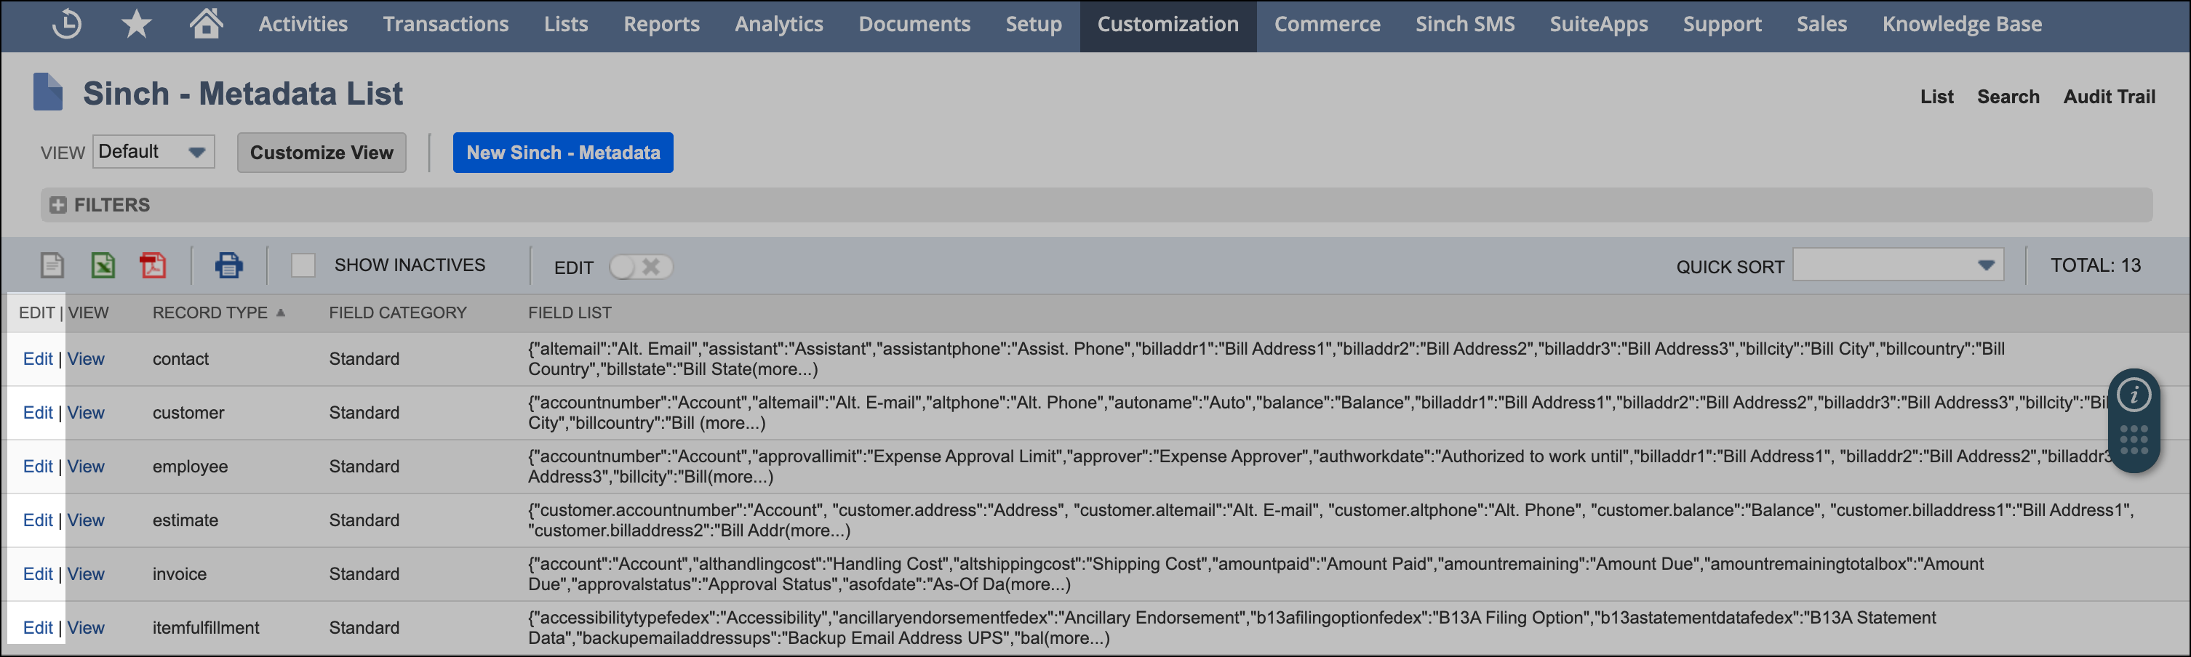
Task: Open the Customization menu
Action: (x=1168, y=24)
